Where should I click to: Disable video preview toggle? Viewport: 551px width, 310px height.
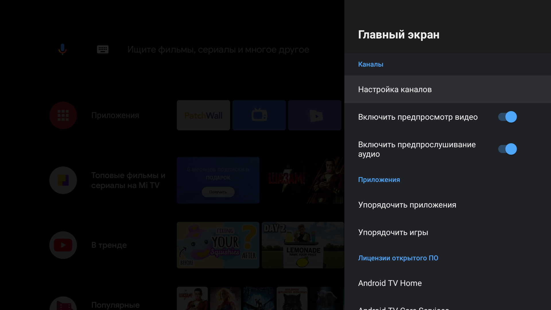tap(507, 117)
